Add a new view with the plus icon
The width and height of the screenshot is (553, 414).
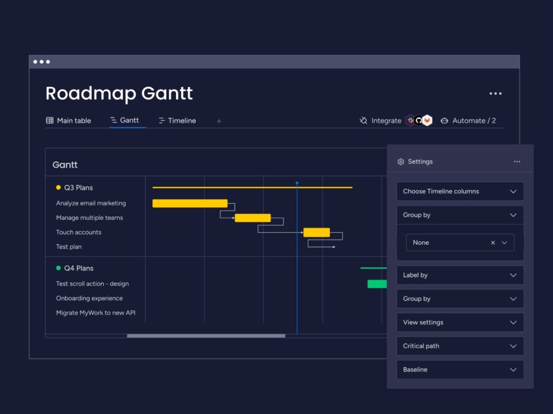[x=219, y=121]
